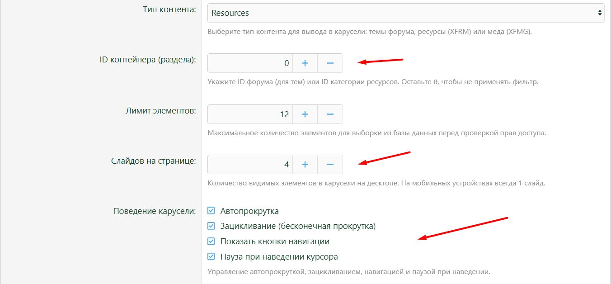Disable Показать кнопки навигации checkbox

[211, 241]
